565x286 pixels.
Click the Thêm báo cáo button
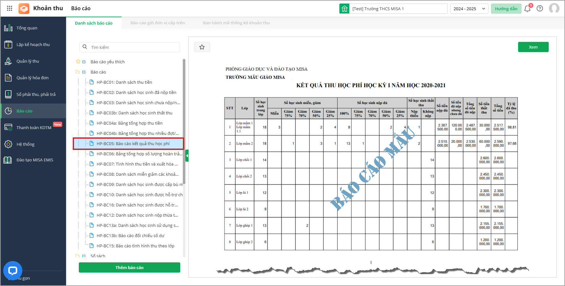coord(130,267)
